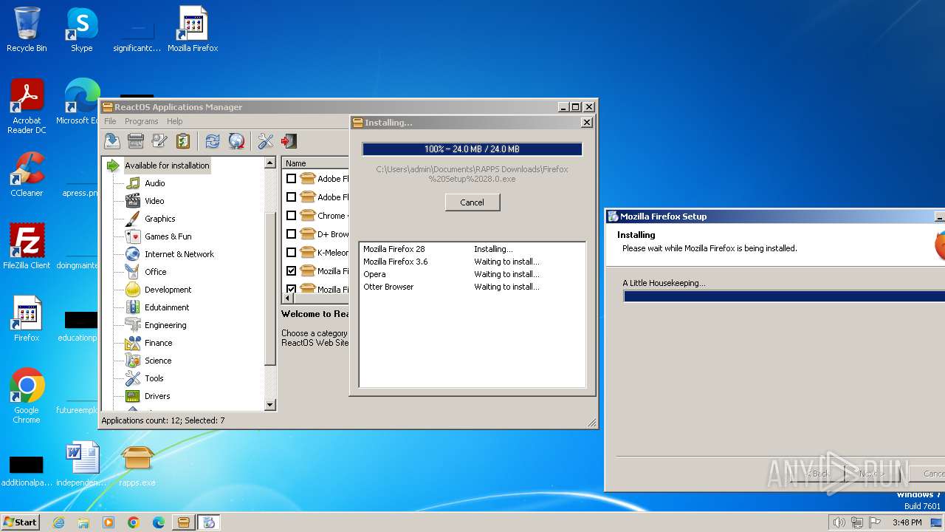945x532 pixels.
Task: Select the Recycle Bin desktop icon
Action: (x=27, y=30)
